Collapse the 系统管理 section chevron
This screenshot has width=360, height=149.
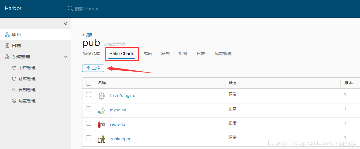[x=66, y=57]
